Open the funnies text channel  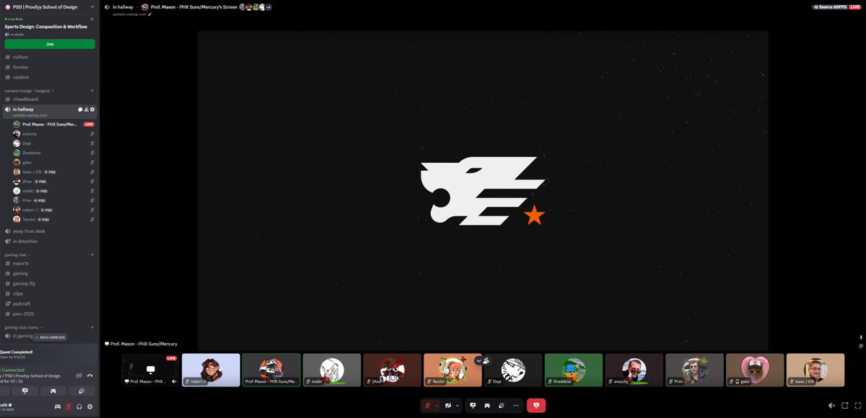[x=50, y=67]
